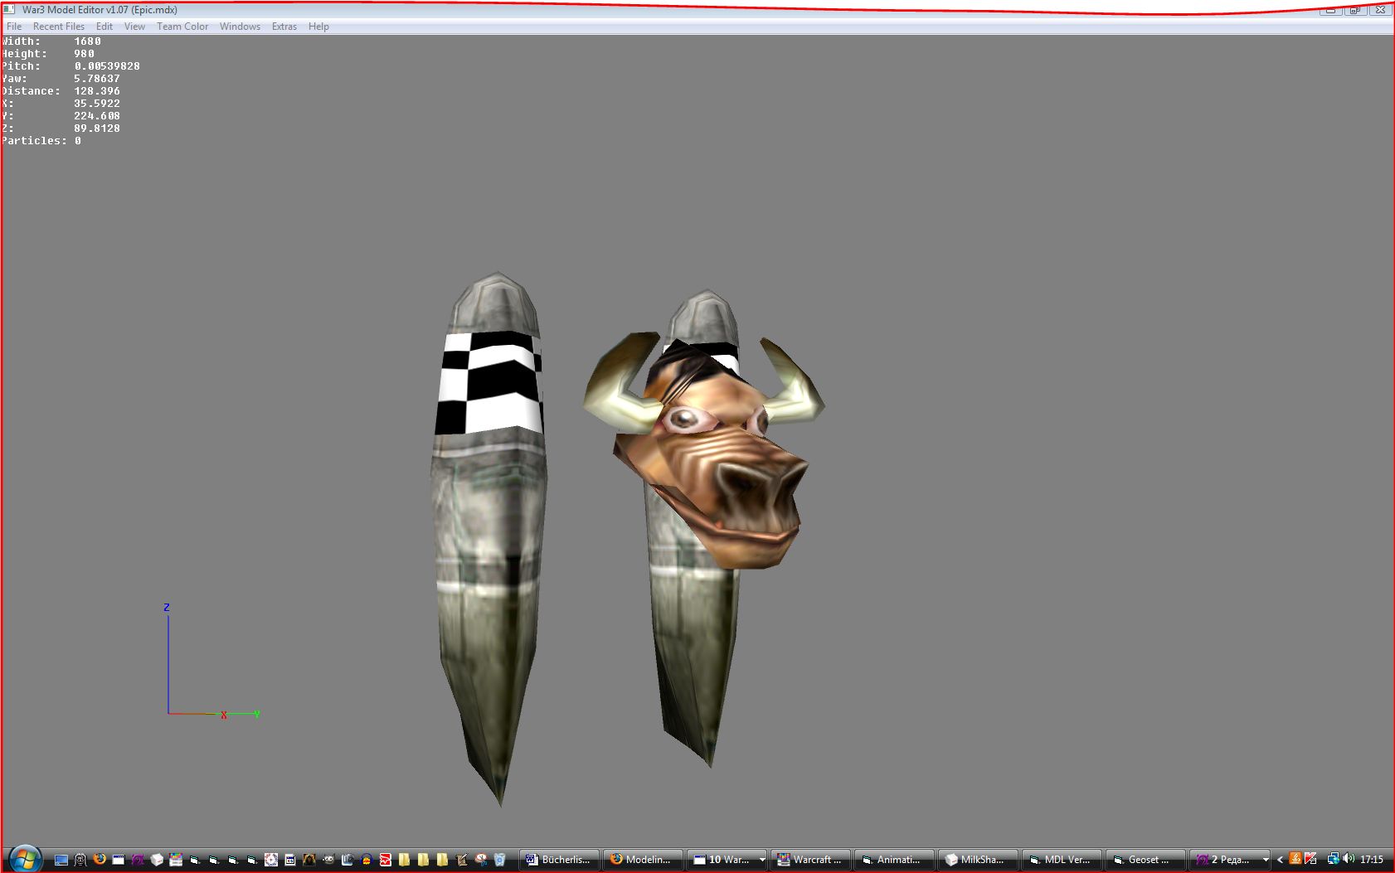
Task: Open the File menu
Action: (x=14, y=27)
